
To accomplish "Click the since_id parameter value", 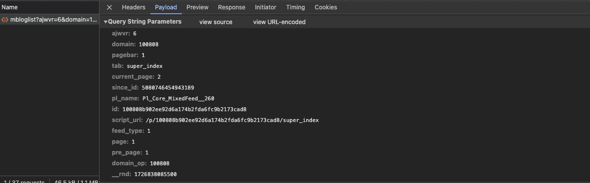I will 168,88.
